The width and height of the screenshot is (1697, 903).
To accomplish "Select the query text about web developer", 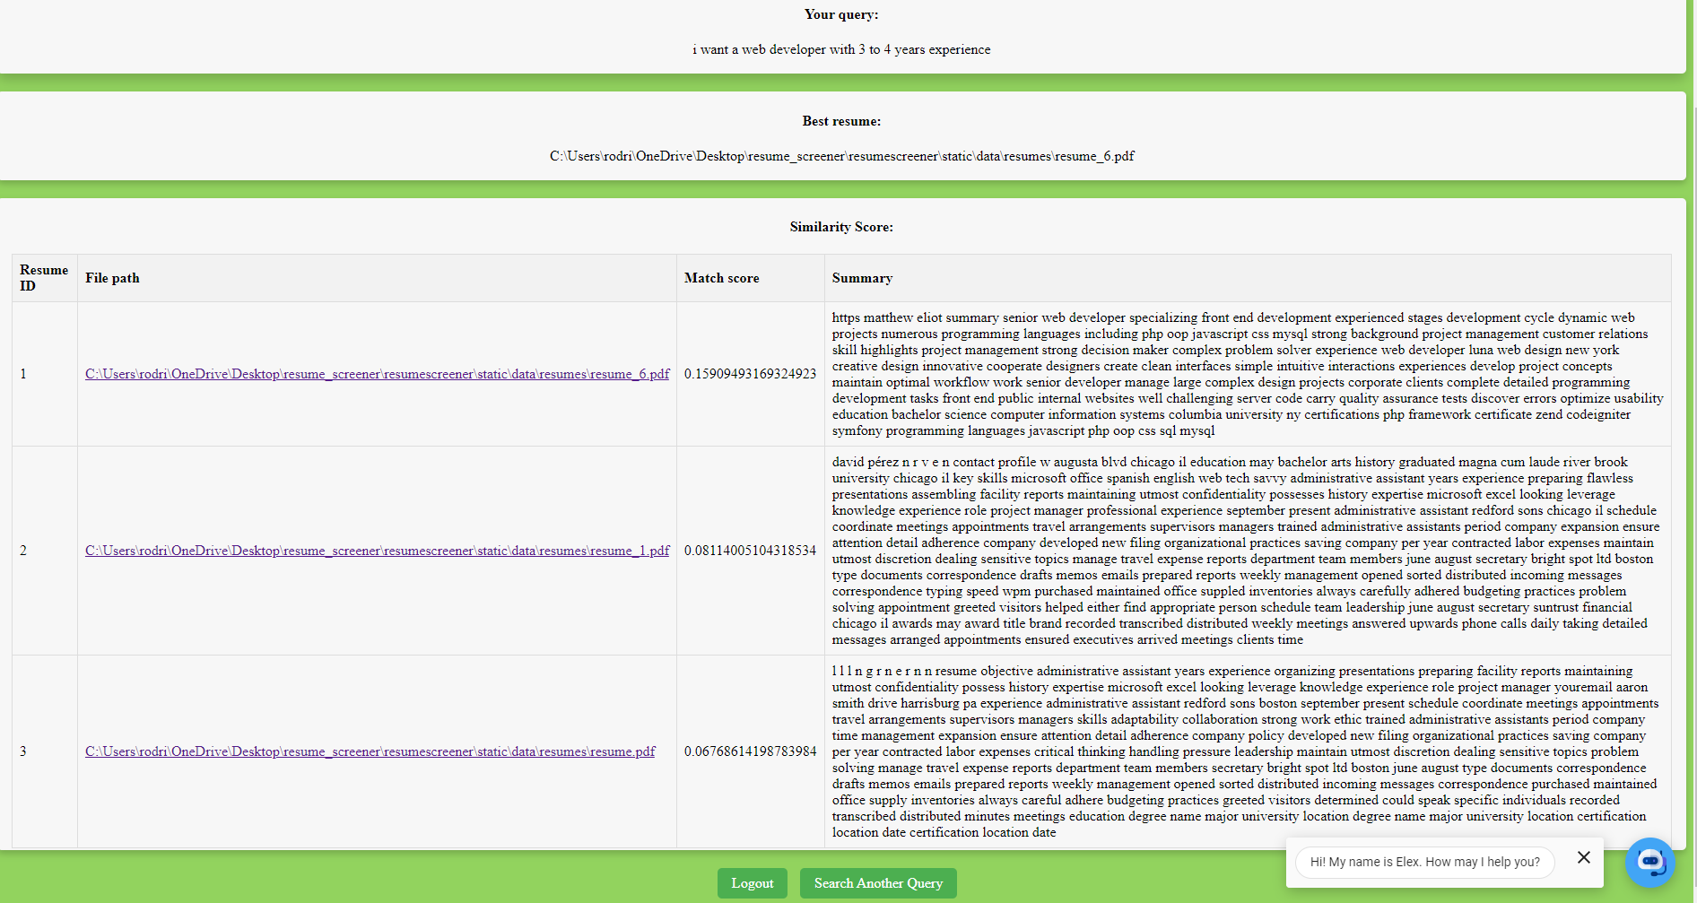I will [x=841, y=49].
